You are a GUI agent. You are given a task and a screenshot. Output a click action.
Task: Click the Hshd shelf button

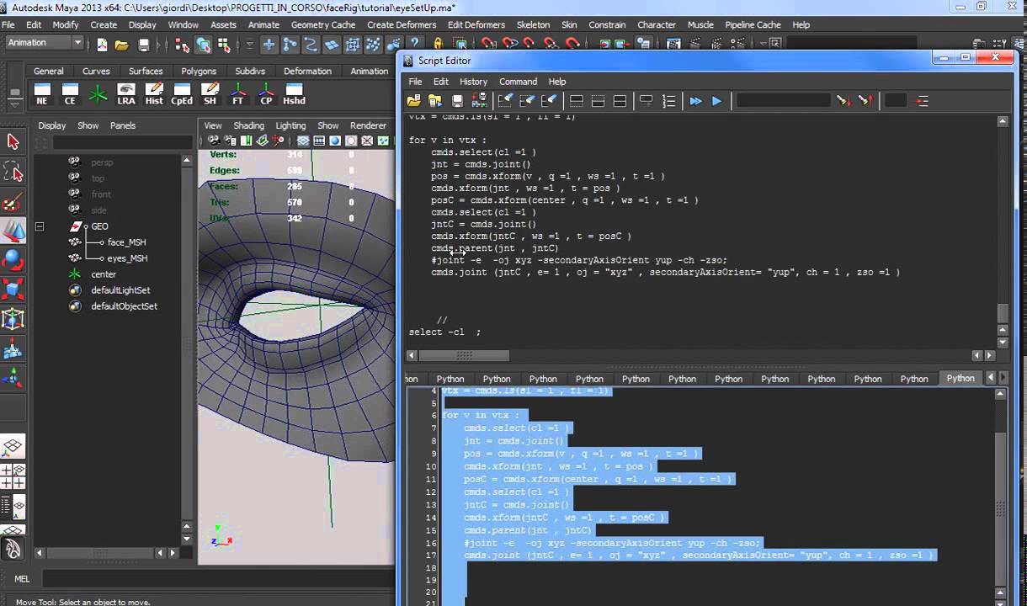click(x=294, y=93)
